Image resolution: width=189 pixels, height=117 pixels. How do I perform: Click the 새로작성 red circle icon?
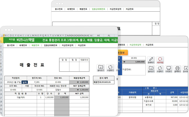[160, 60]
